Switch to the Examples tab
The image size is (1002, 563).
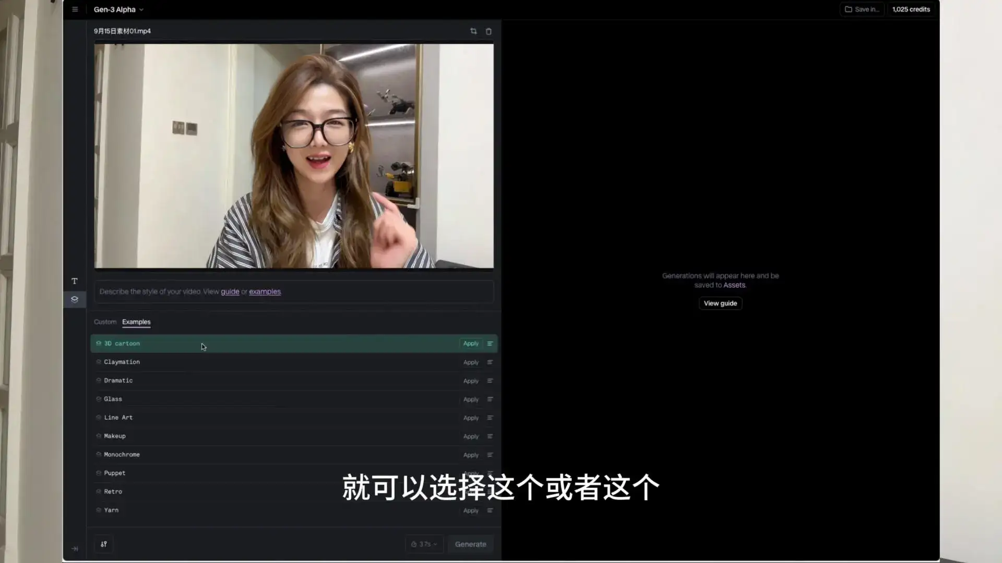click(x=136, y=322)
